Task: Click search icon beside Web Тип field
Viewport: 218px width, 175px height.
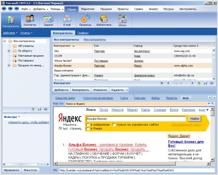Action: pos(213,103)
